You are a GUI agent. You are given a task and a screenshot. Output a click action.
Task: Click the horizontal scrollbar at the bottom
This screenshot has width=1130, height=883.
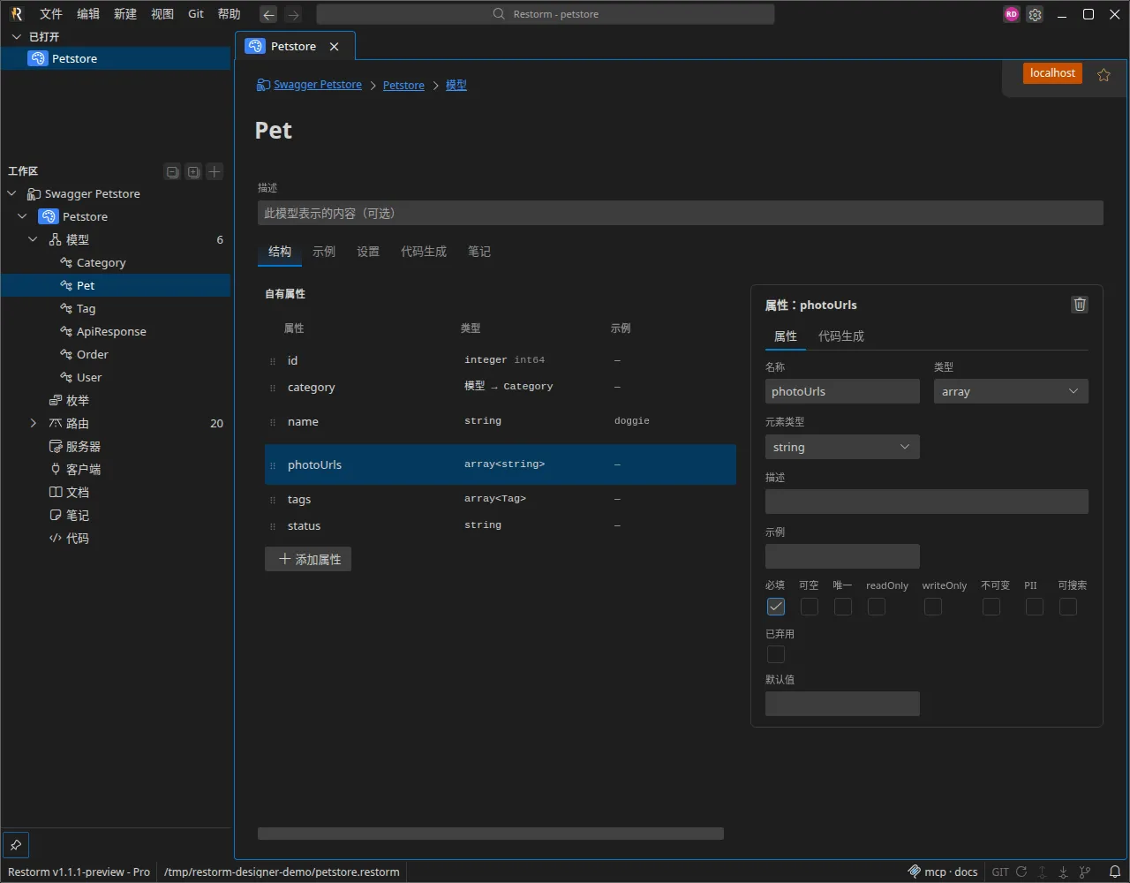pos(491,834)
